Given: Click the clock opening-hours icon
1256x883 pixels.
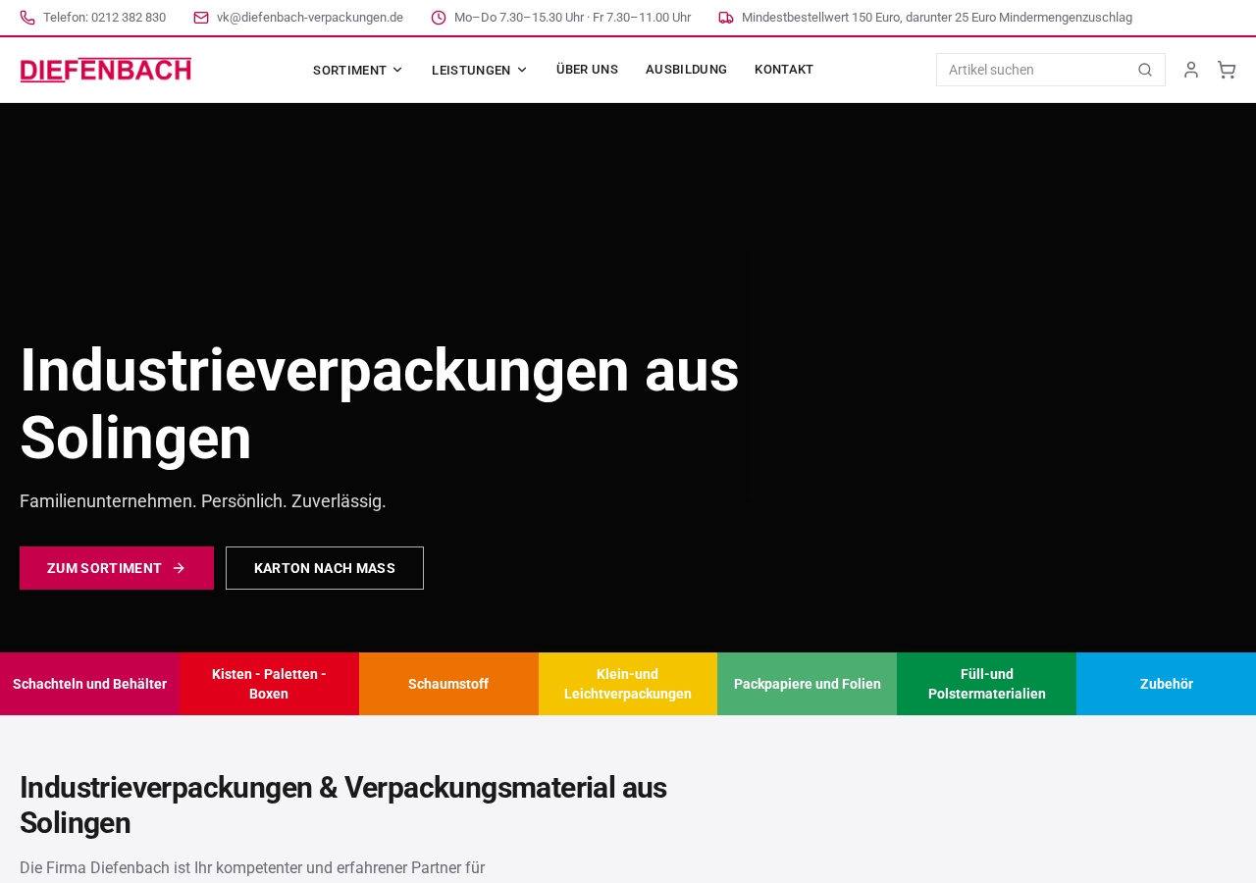Looking at the screenshot, I should [439, 18].
